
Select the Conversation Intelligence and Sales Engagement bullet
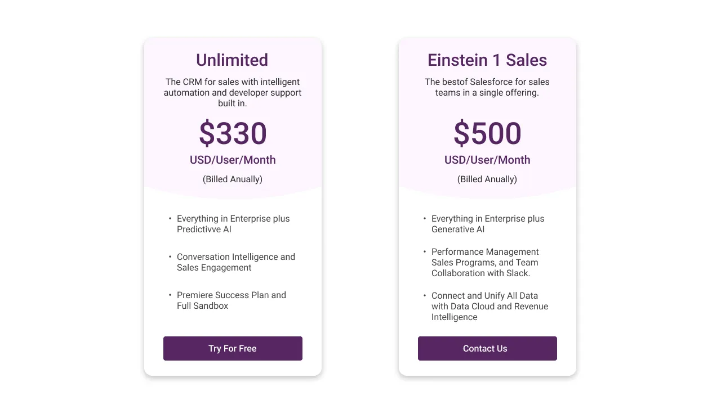(x=236, y=262)
